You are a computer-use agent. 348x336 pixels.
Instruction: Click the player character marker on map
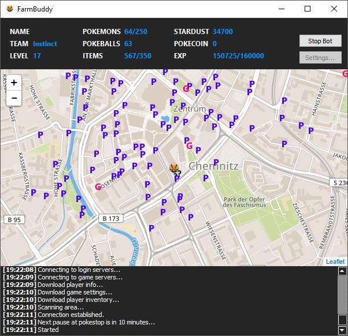pos(175,169)
